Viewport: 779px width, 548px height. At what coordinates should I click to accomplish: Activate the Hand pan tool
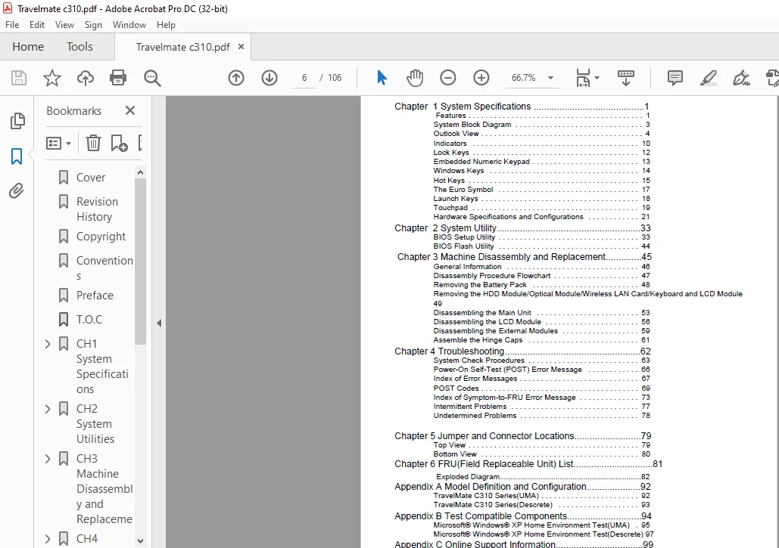pyautogui.click(x=415, y=78)
